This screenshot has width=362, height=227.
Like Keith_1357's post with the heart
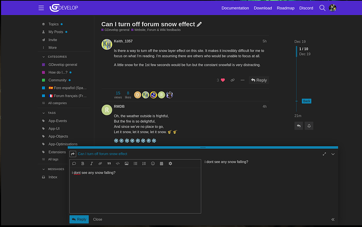[x=223, y=80]
